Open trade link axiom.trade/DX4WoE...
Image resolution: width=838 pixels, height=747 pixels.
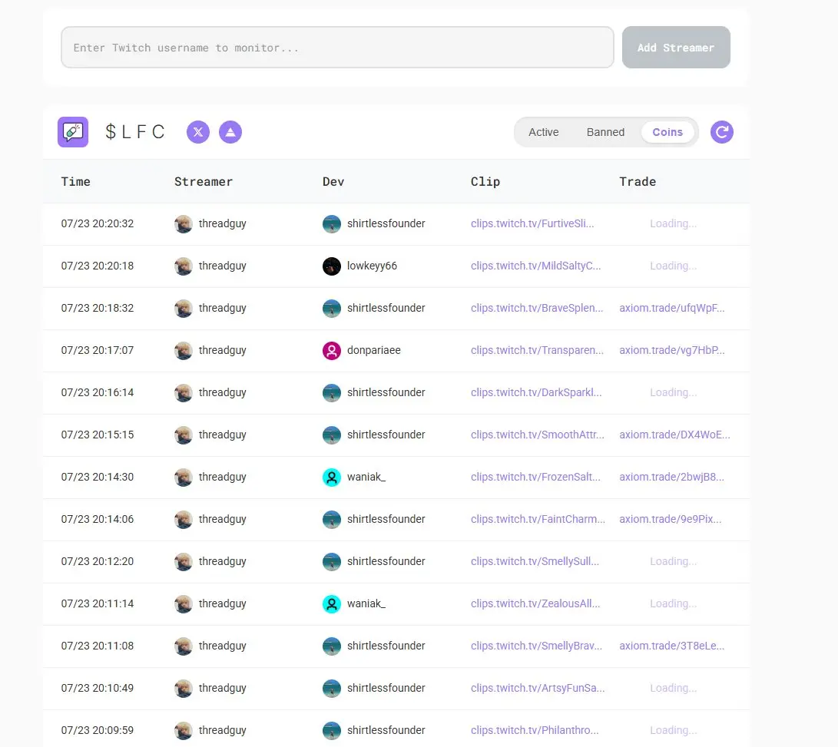point(674,435)
